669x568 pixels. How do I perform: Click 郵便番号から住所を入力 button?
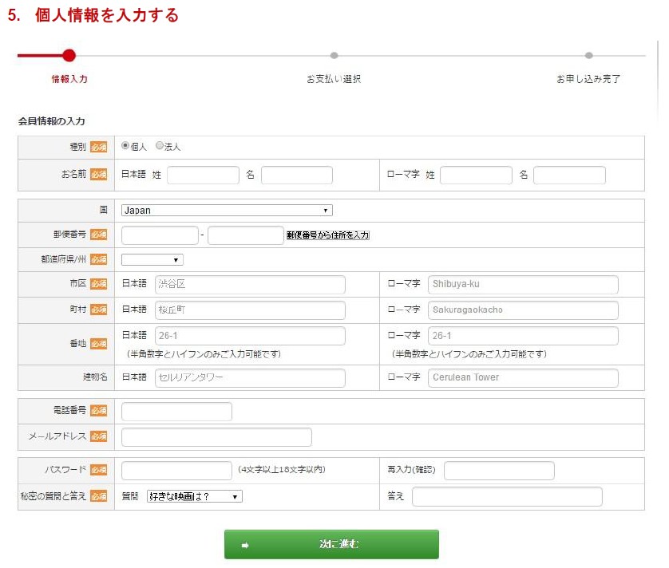point(327,235)
